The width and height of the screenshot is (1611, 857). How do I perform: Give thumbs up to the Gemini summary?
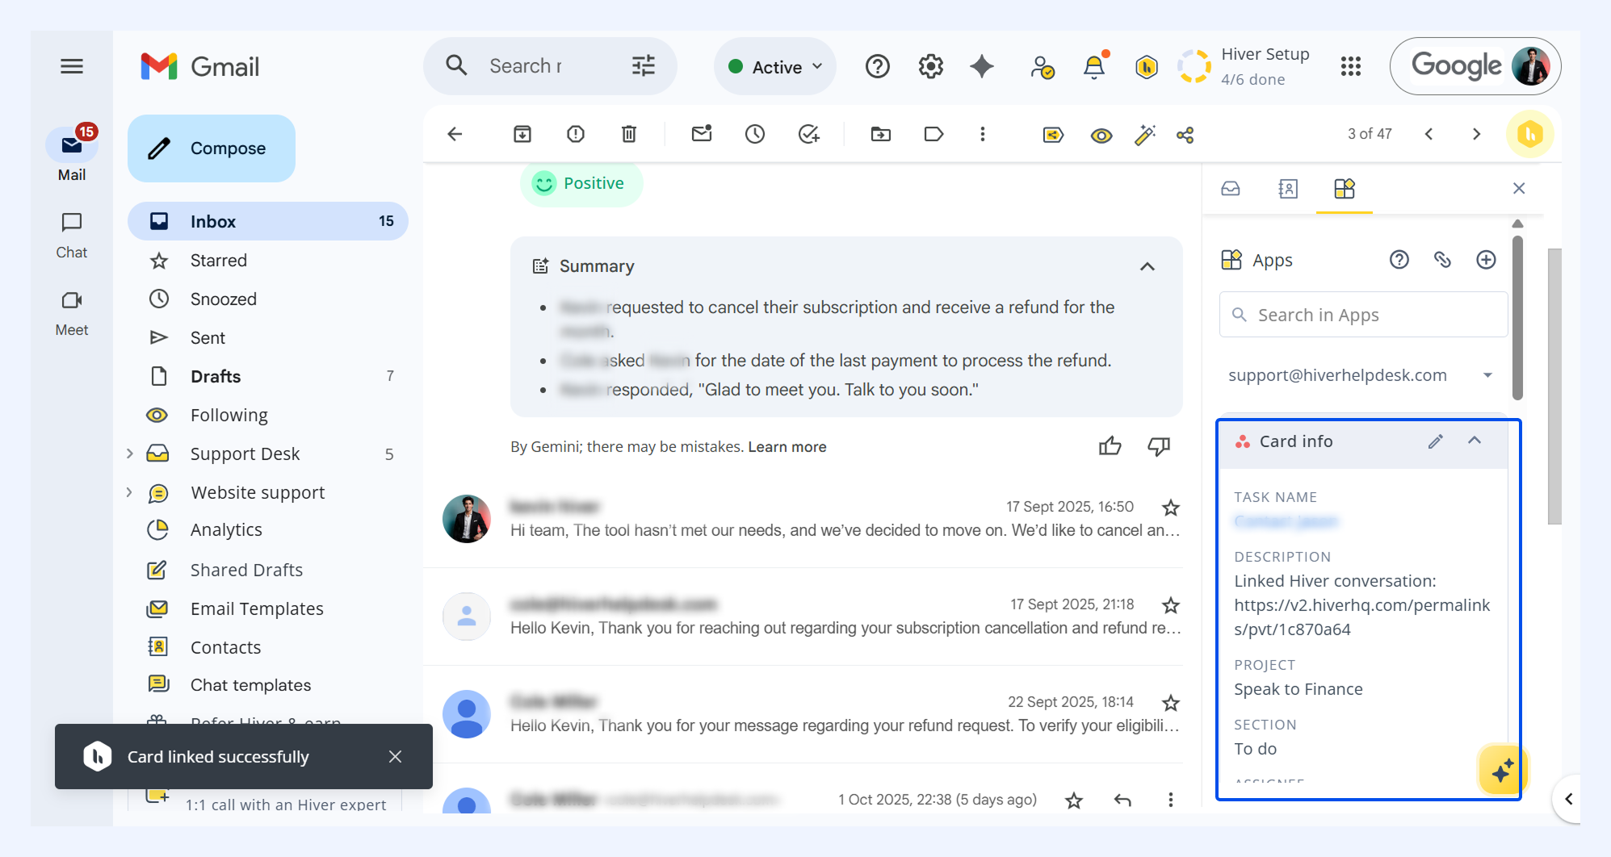[x=1110, y=446]
